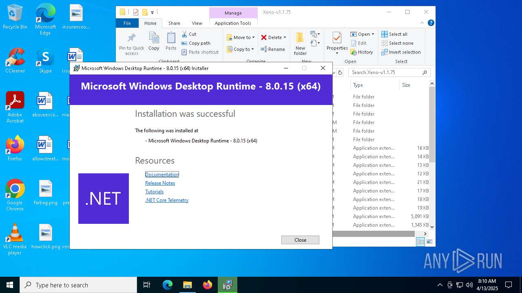Image resolution: width=522 pixels, height=293 pixels.
Task: Switch to the Share ribbon tab
Action: (174, 23)
